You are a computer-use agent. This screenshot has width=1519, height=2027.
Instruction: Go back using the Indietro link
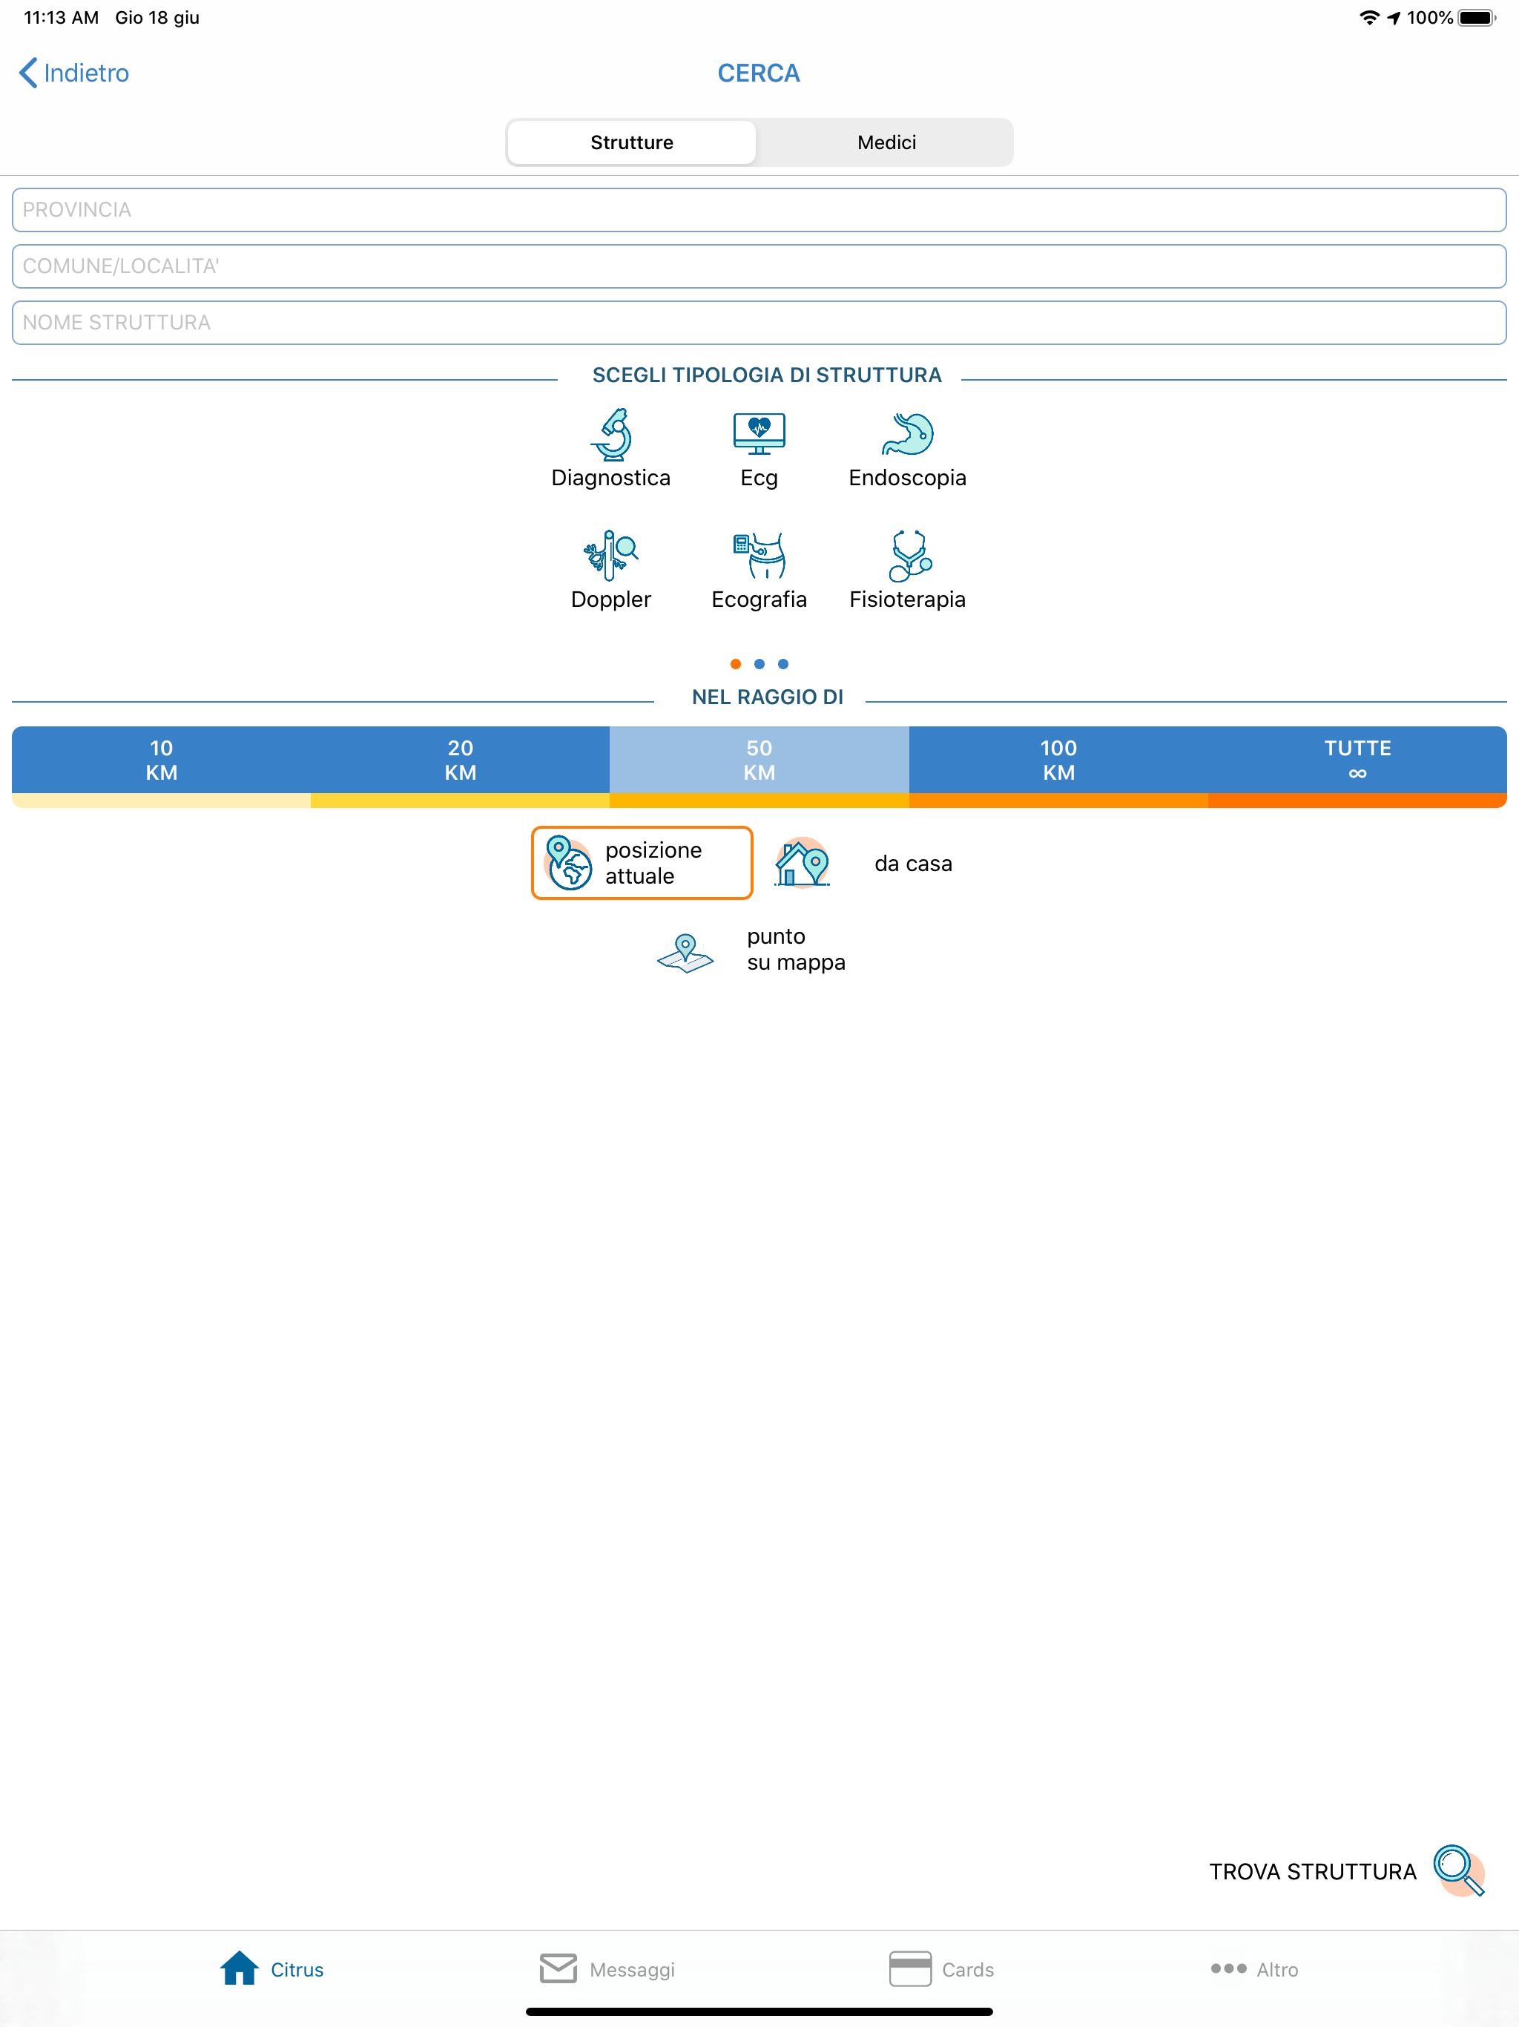coord(71,73)
